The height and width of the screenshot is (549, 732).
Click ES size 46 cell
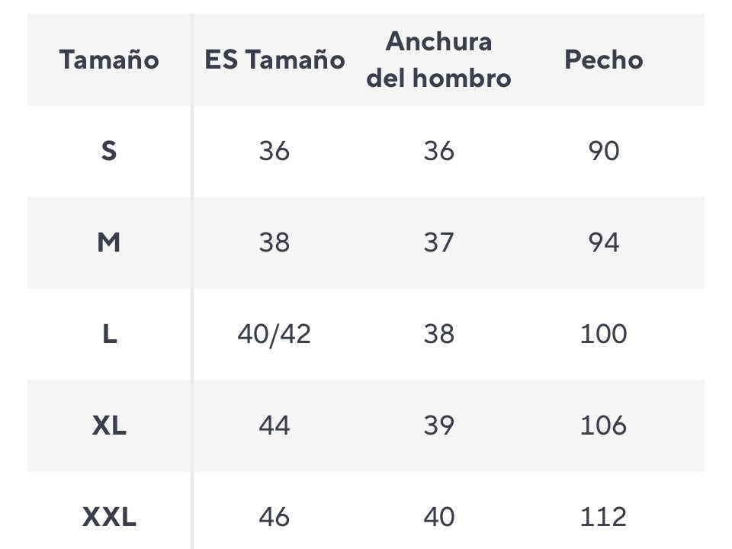pyautogui.click(x=274, y=517)
